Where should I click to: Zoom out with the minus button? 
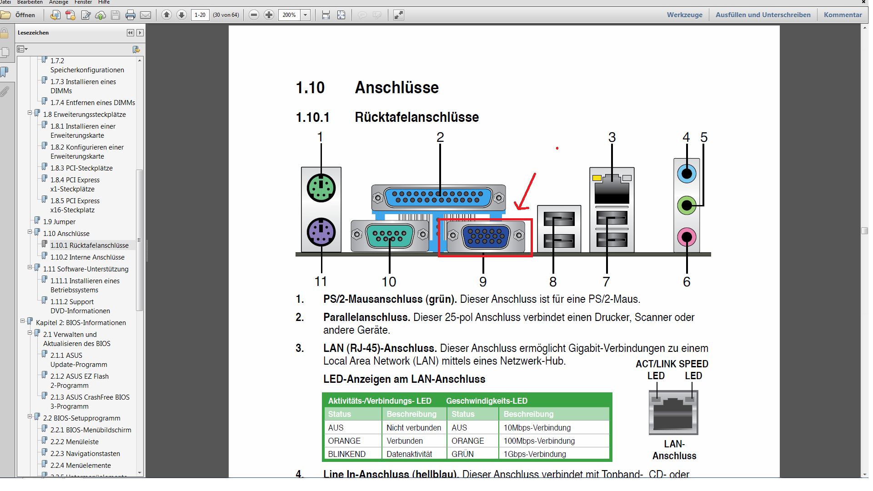254,15
